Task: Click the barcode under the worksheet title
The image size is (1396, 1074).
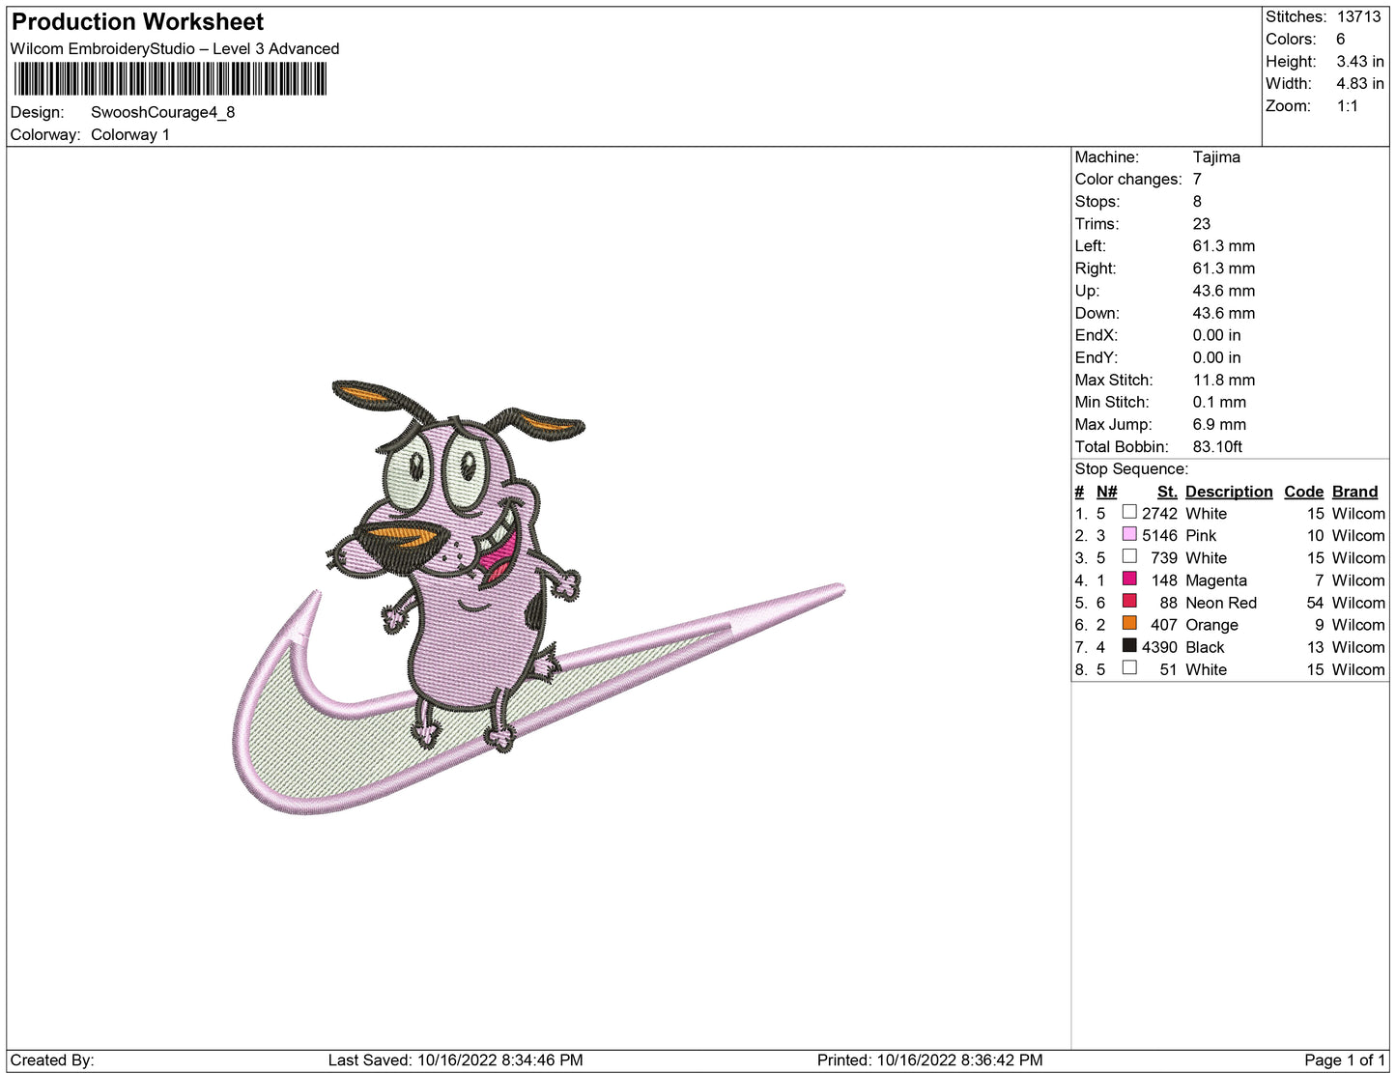Action: tap(170, 79)
